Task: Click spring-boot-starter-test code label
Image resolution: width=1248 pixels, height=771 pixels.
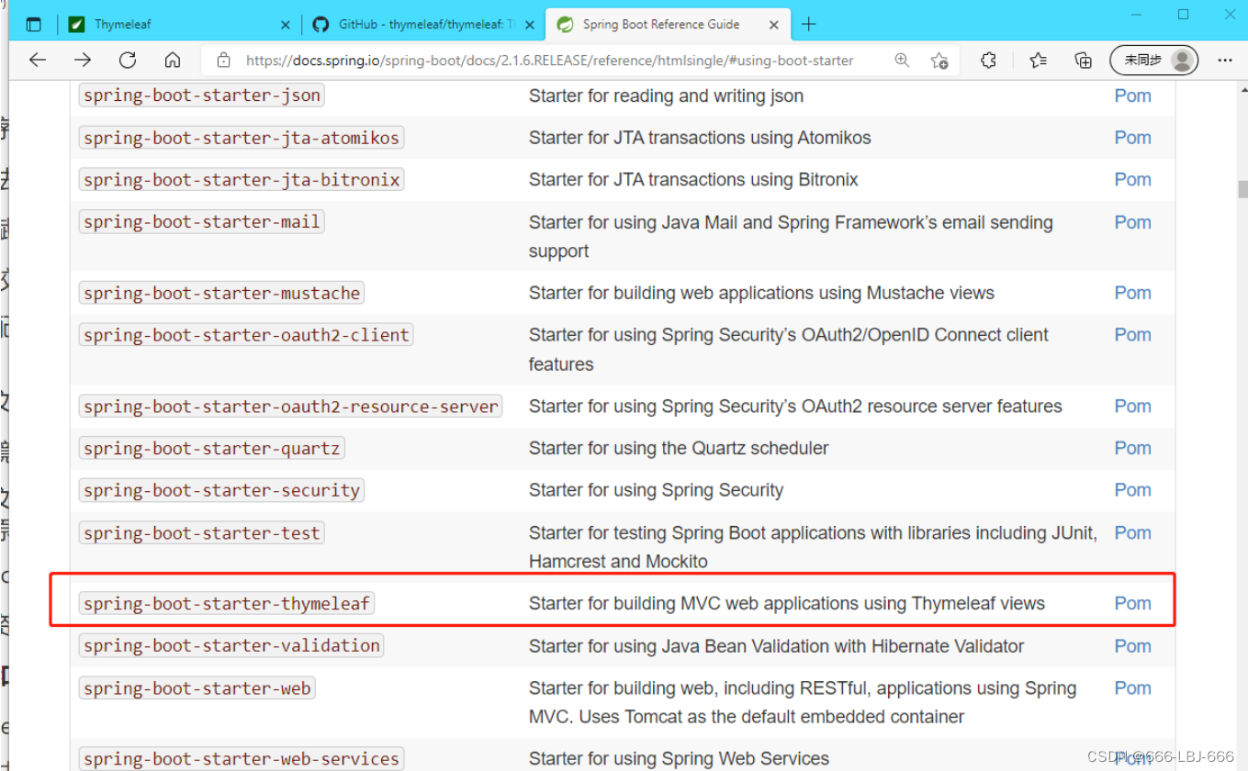Action: pos(202,532)
